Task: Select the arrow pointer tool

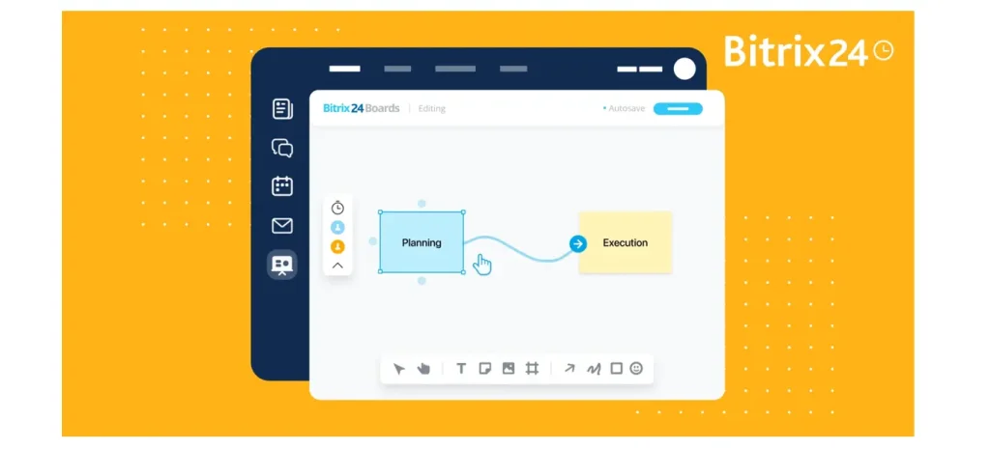Action: click(x=399, y=368)
